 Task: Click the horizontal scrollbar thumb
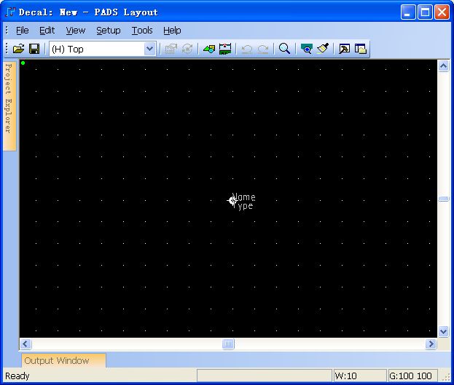[x=228, y=344]
